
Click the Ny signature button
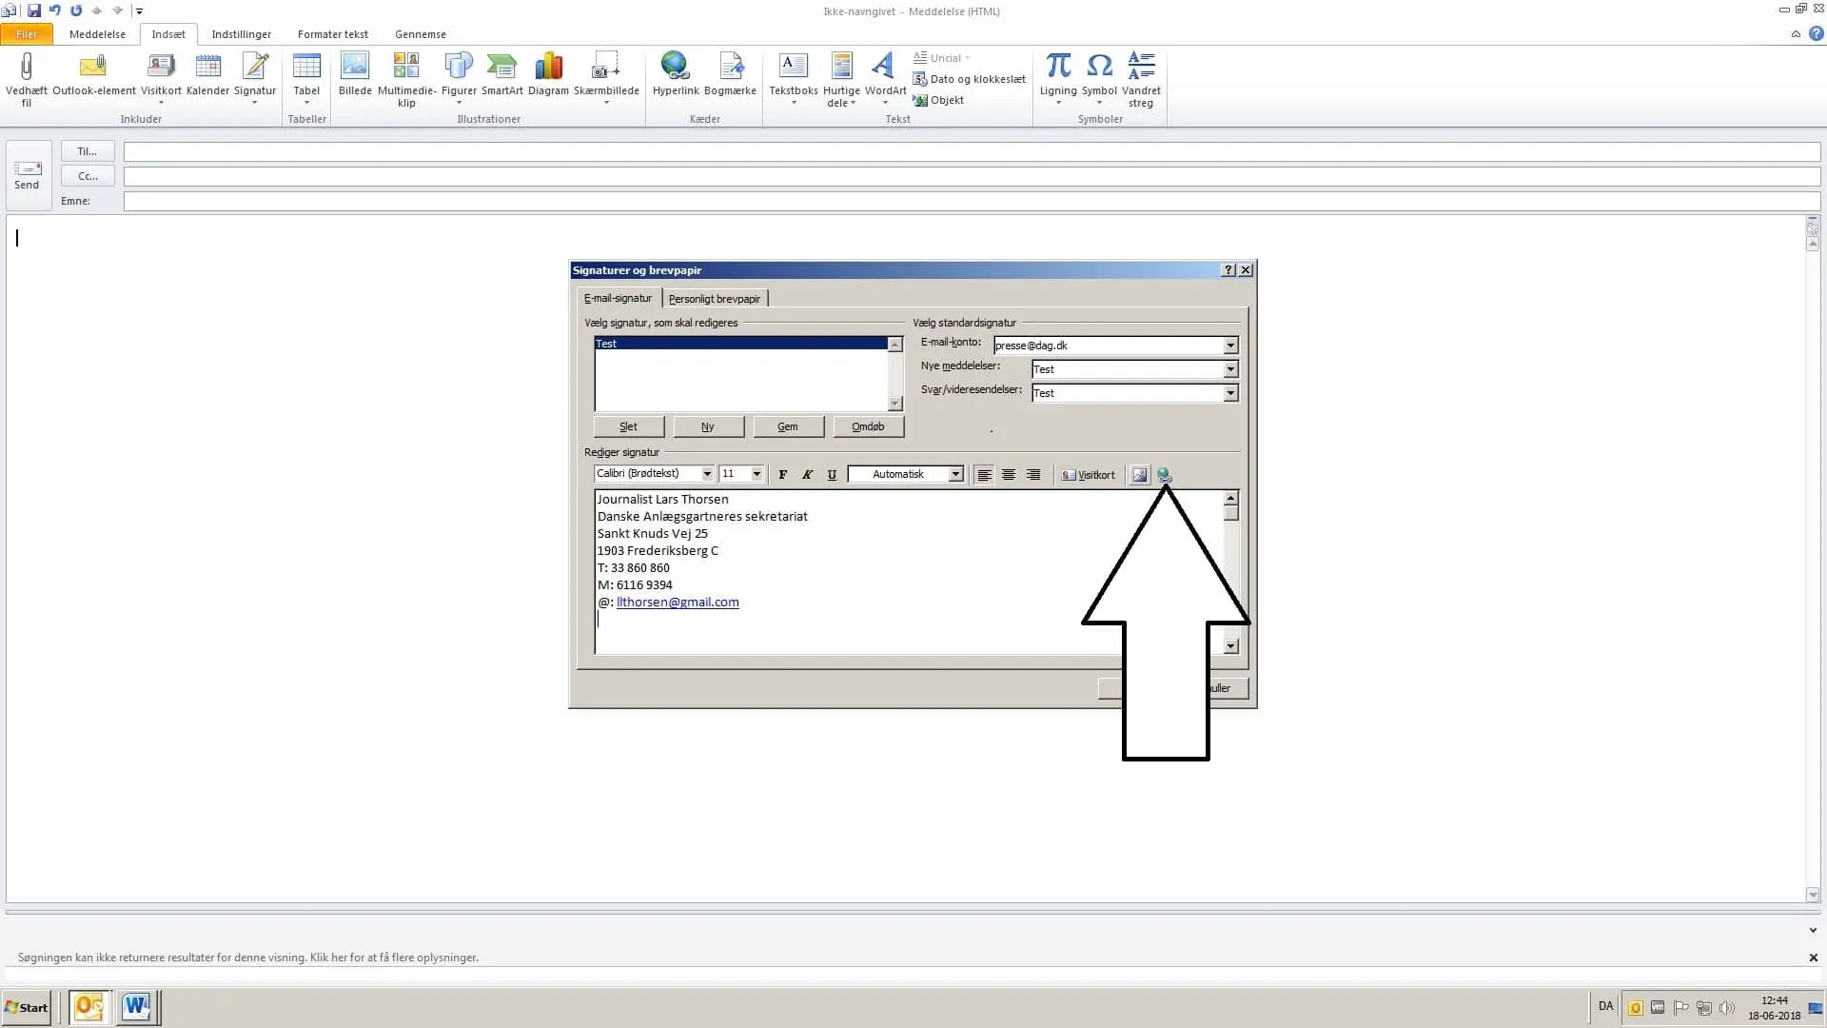click(x=708, y=426)
